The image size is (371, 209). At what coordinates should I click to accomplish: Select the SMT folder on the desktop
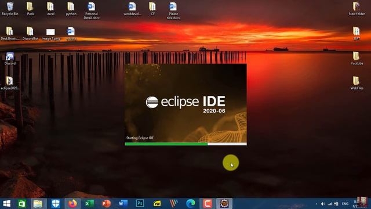pos(357,33)
